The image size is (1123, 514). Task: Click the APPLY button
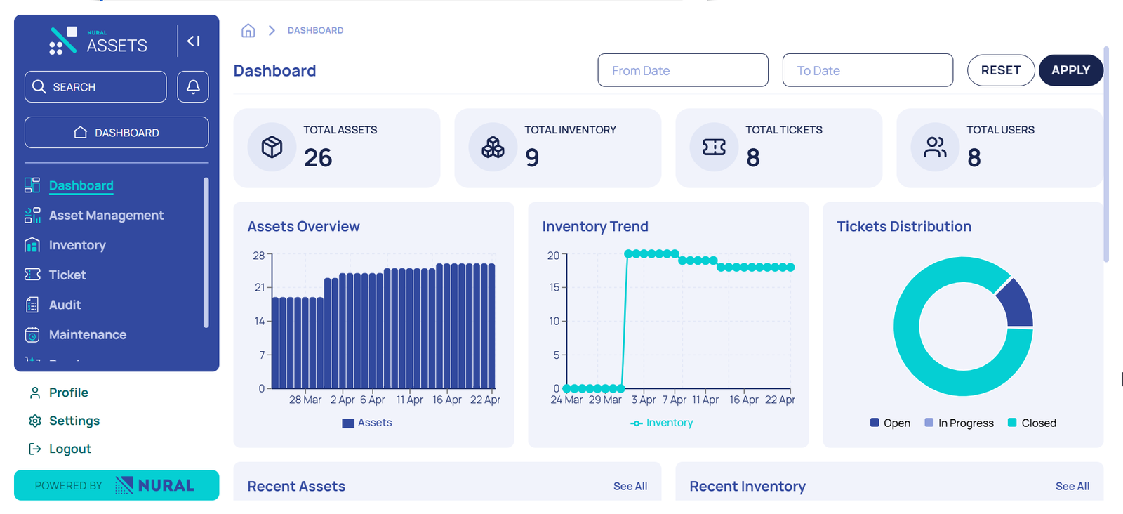click(x=1071, y=70)
